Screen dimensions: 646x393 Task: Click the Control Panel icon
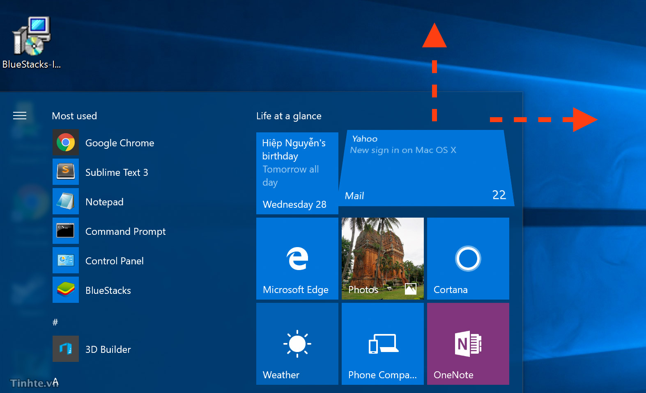(66, 261)
